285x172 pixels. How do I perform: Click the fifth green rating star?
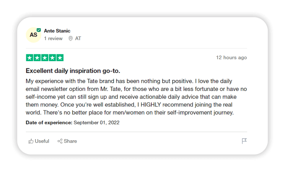[60, 58]
